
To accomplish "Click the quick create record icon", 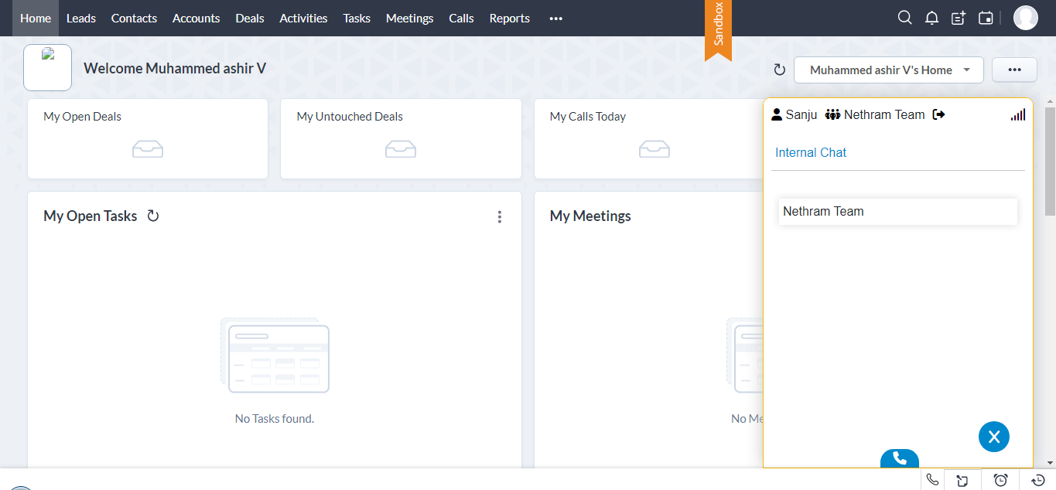I will [x=959, y=18].
